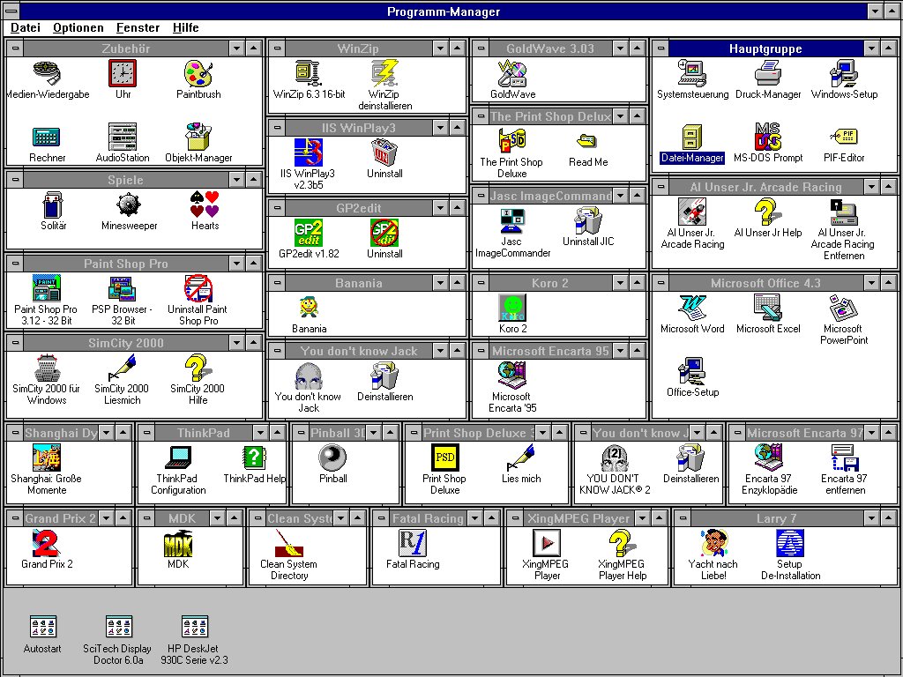Open Programm-Manager system control-menu box
The image size is (903, 677).
pyautogui.click(x=10, y=11)
